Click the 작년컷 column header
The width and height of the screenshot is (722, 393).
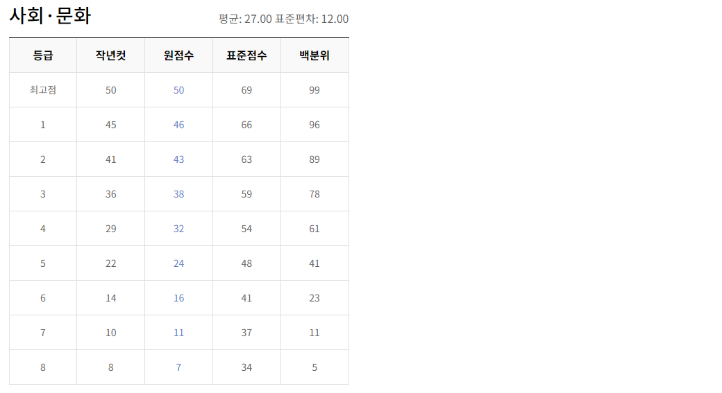coord(110,55)
